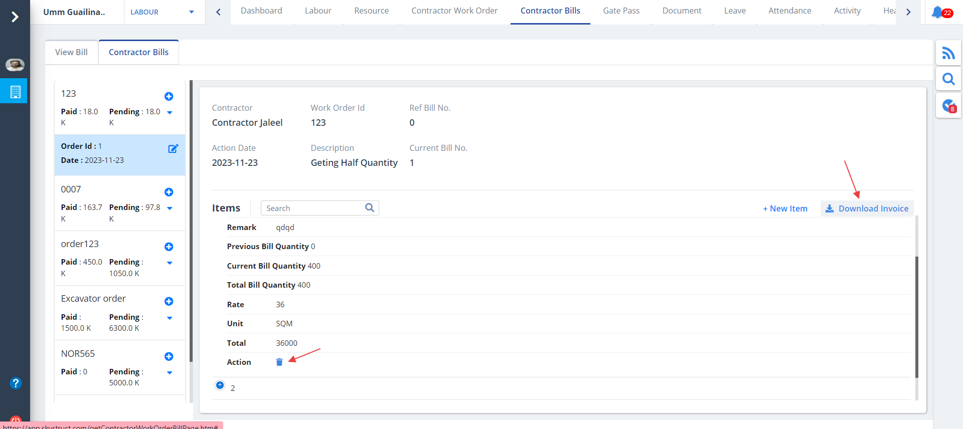Viewport: 963px width, 429px height.
Task: Click Download Invoice button
Action: coord(867,208)
